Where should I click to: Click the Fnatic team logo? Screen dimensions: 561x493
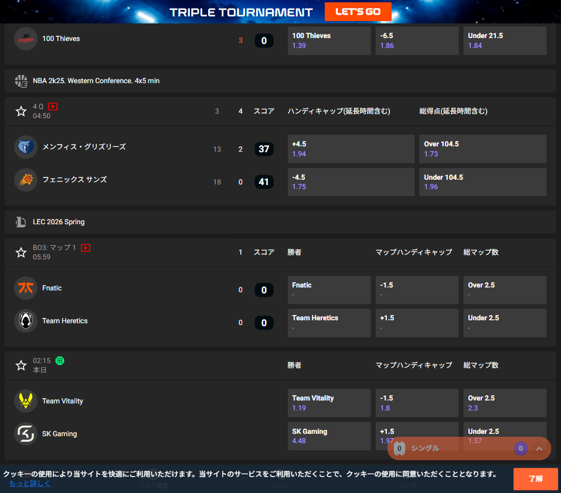26,288
